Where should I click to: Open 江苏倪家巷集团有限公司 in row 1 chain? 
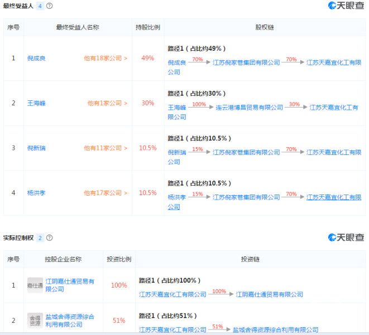click(x=246, y=62)
